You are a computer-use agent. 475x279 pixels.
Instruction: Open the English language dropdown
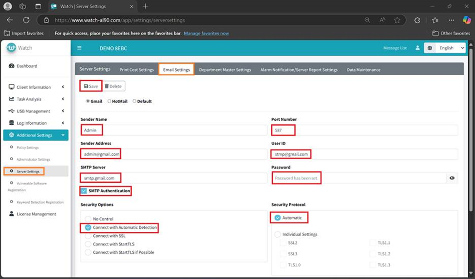coord(445,48)
